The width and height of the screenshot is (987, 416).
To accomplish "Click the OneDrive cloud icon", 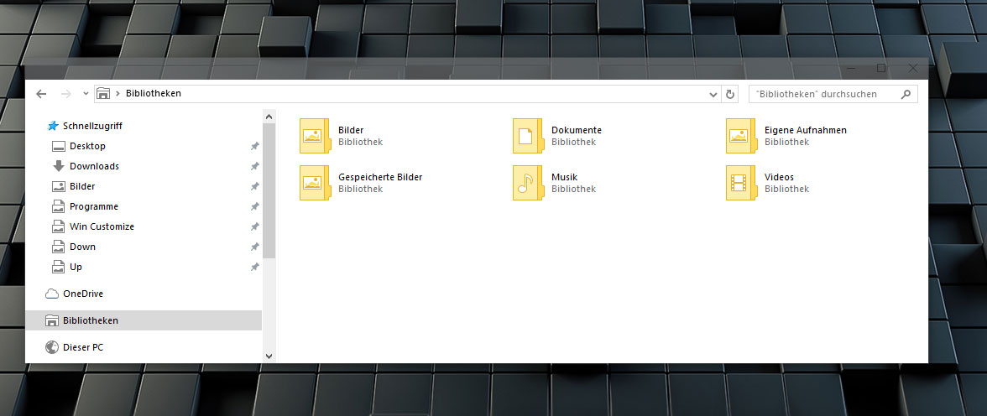I will click(52, 294).
